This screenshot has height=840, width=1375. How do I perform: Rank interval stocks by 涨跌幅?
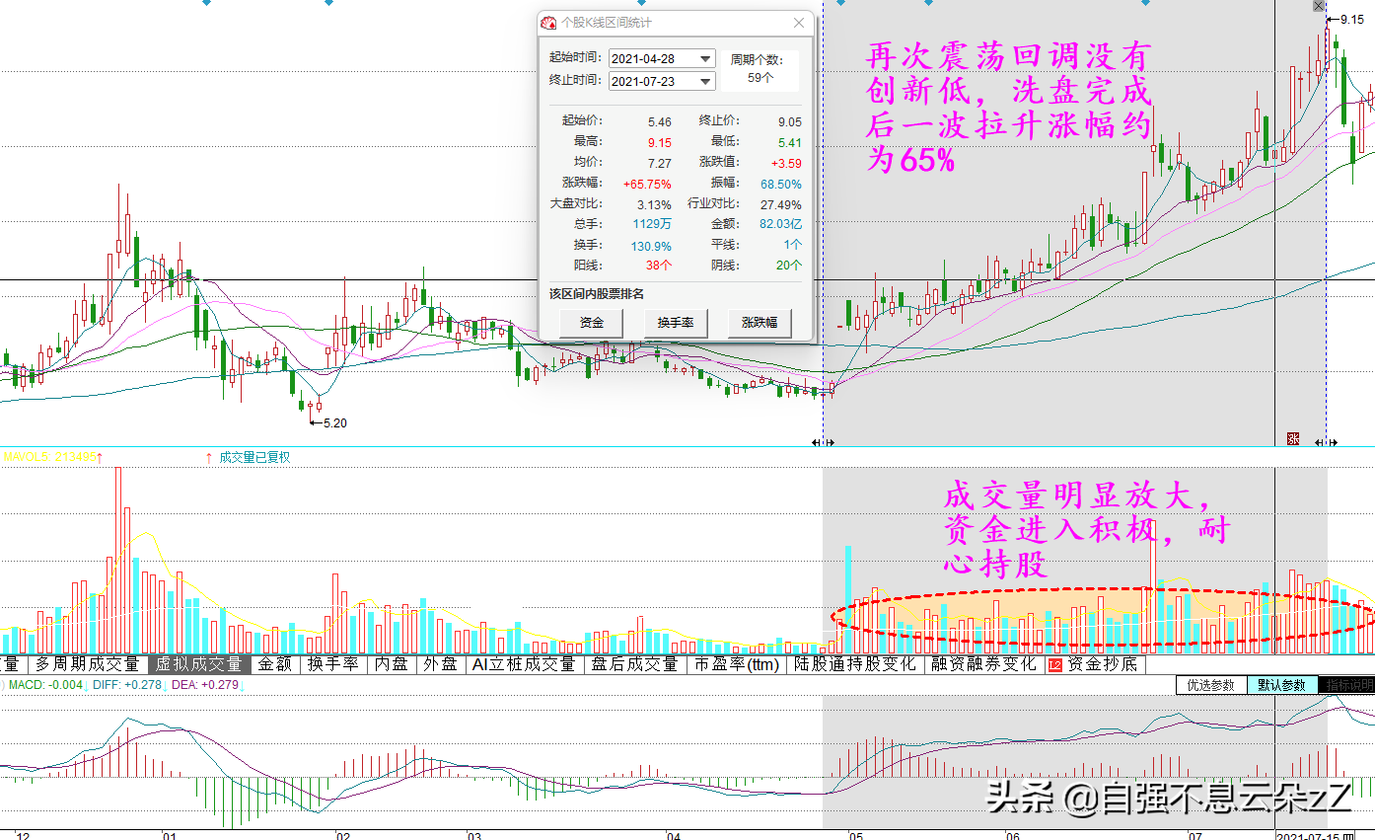(760, 323)
